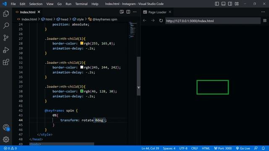Viewport: 269px width, 151px height.
Task: Toggle the bottom panel layout icon
Action: 223,4
